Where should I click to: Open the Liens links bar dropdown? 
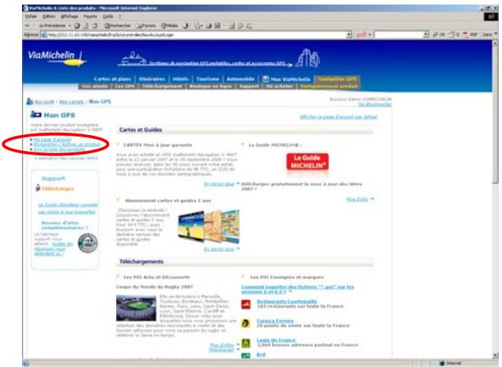tap(490, 34)
